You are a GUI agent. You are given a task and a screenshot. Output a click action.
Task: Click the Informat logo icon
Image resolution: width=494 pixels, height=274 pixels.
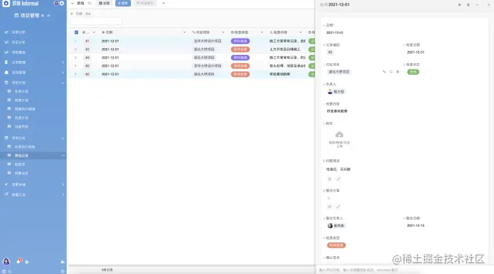click(5, 3)
